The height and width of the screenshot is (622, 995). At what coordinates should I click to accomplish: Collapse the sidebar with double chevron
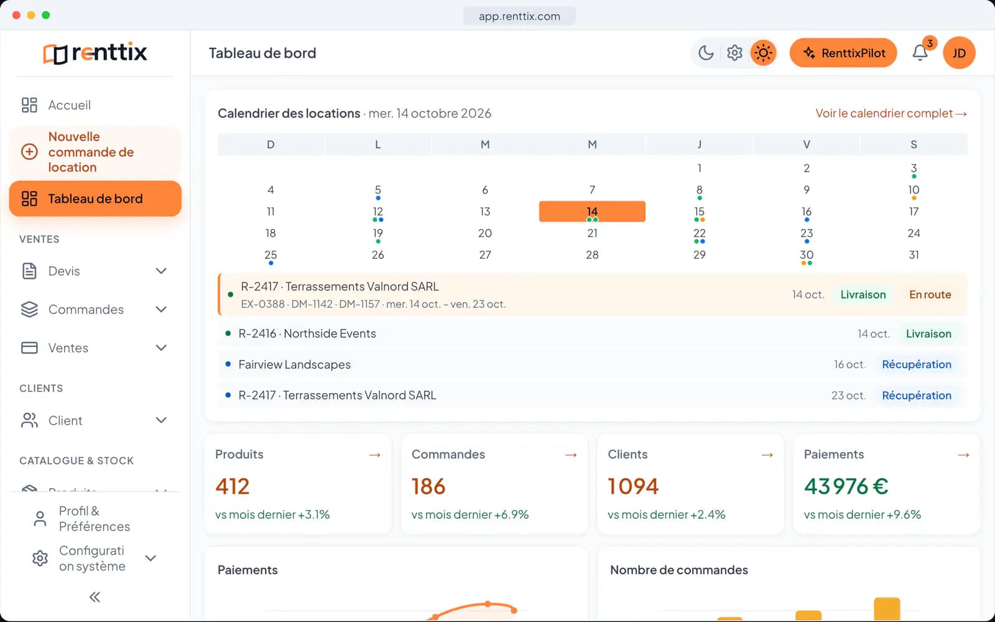coord(95,597)
